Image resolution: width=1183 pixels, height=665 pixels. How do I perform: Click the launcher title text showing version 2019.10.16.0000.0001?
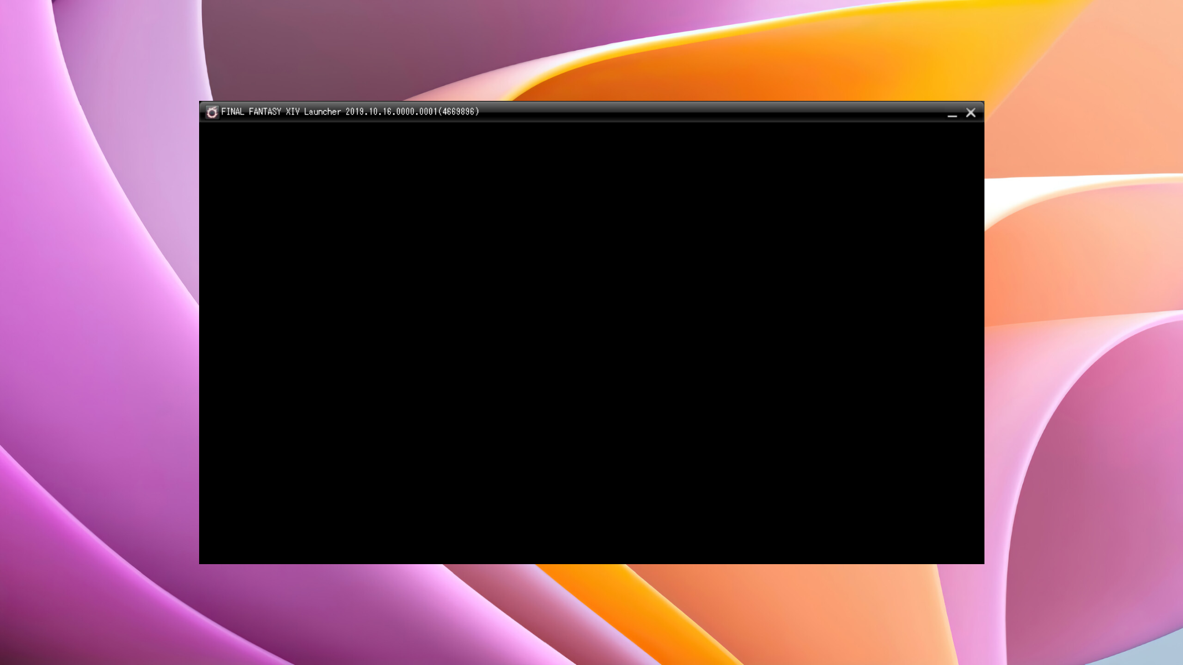coord(350,111)
